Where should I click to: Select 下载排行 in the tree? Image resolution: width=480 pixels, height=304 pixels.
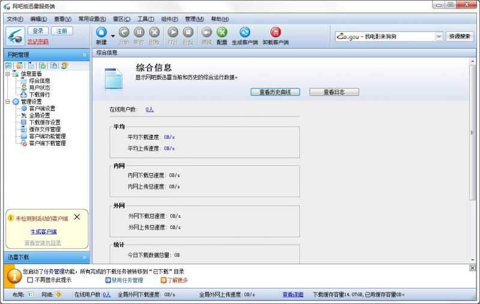40,95
